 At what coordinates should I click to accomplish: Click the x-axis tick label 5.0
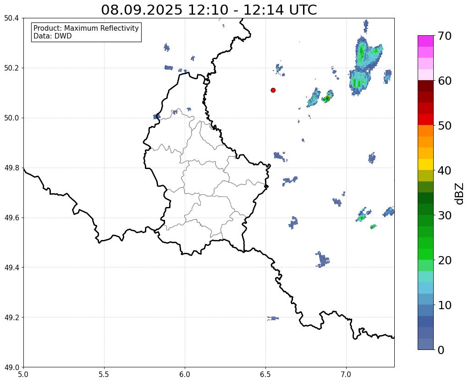23,375
